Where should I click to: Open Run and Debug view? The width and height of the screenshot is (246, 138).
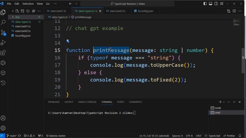click(x=3, y=43)
